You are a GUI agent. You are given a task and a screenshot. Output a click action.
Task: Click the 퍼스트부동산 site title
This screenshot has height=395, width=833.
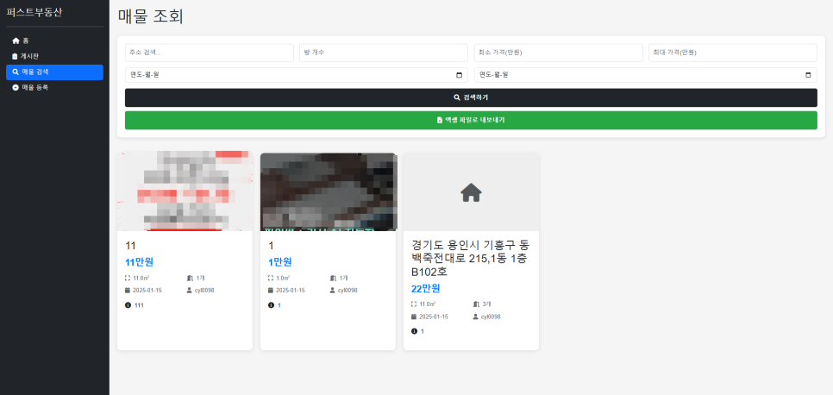point(34,12)
